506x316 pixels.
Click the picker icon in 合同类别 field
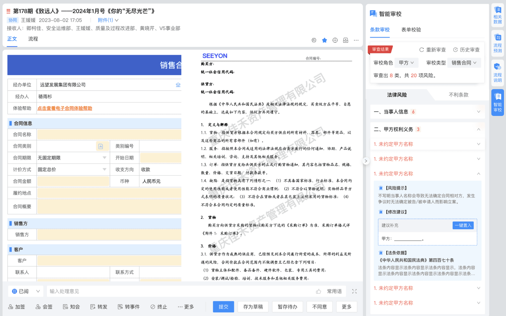pos(101,146)
